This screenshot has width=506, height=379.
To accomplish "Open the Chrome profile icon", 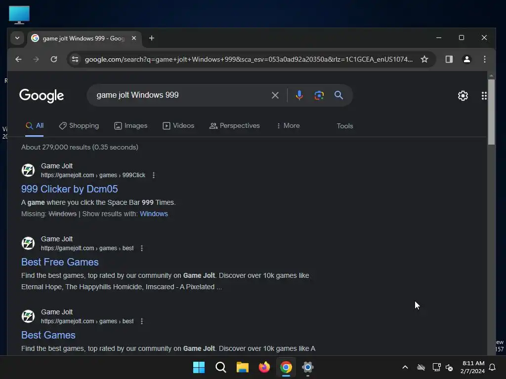I will [466, 59].
